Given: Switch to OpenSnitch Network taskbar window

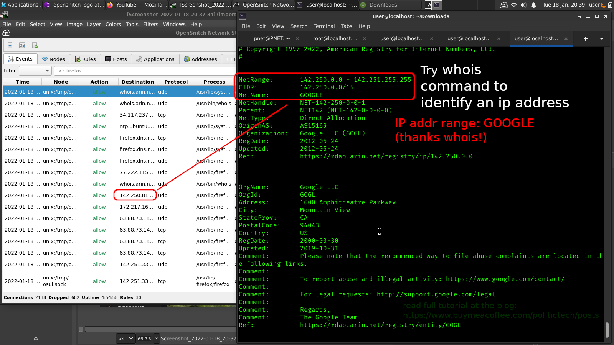Looking at the screenshot, I should point(264,5).
